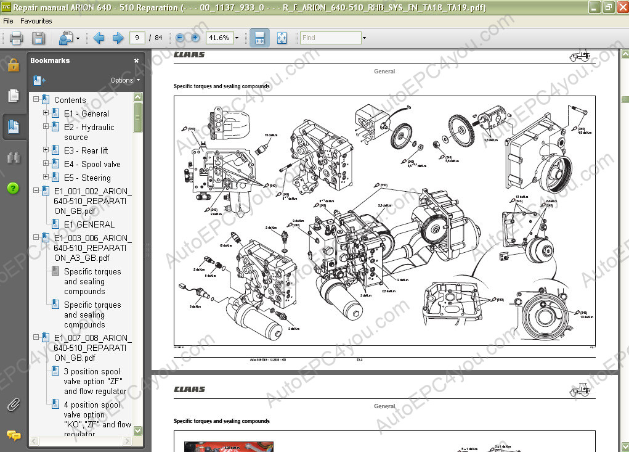Image resolution: width=629 pixels, height=452 pixels.
Task: Open the File menu
Action: pos(8,21)
